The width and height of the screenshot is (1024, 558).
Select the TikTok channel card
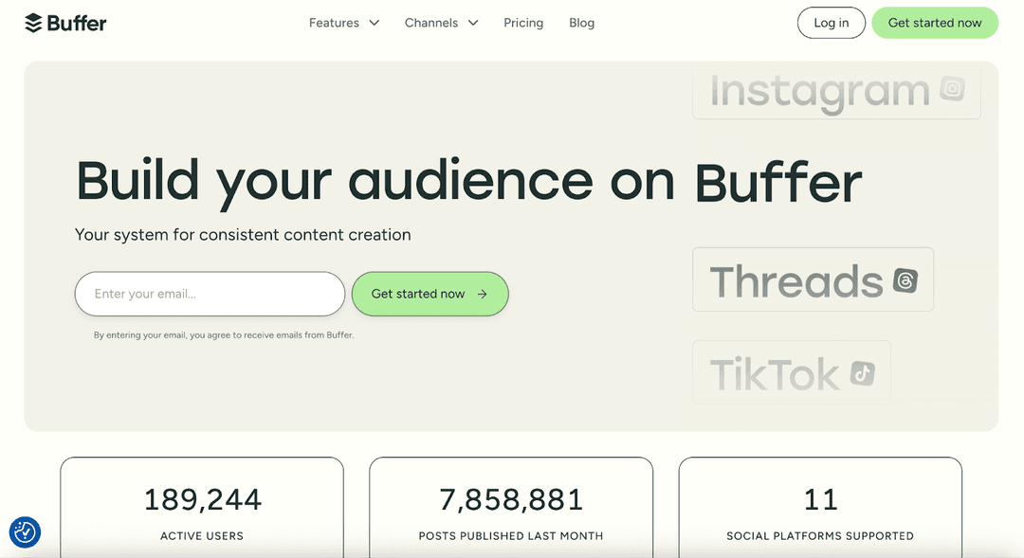(792, 372)
